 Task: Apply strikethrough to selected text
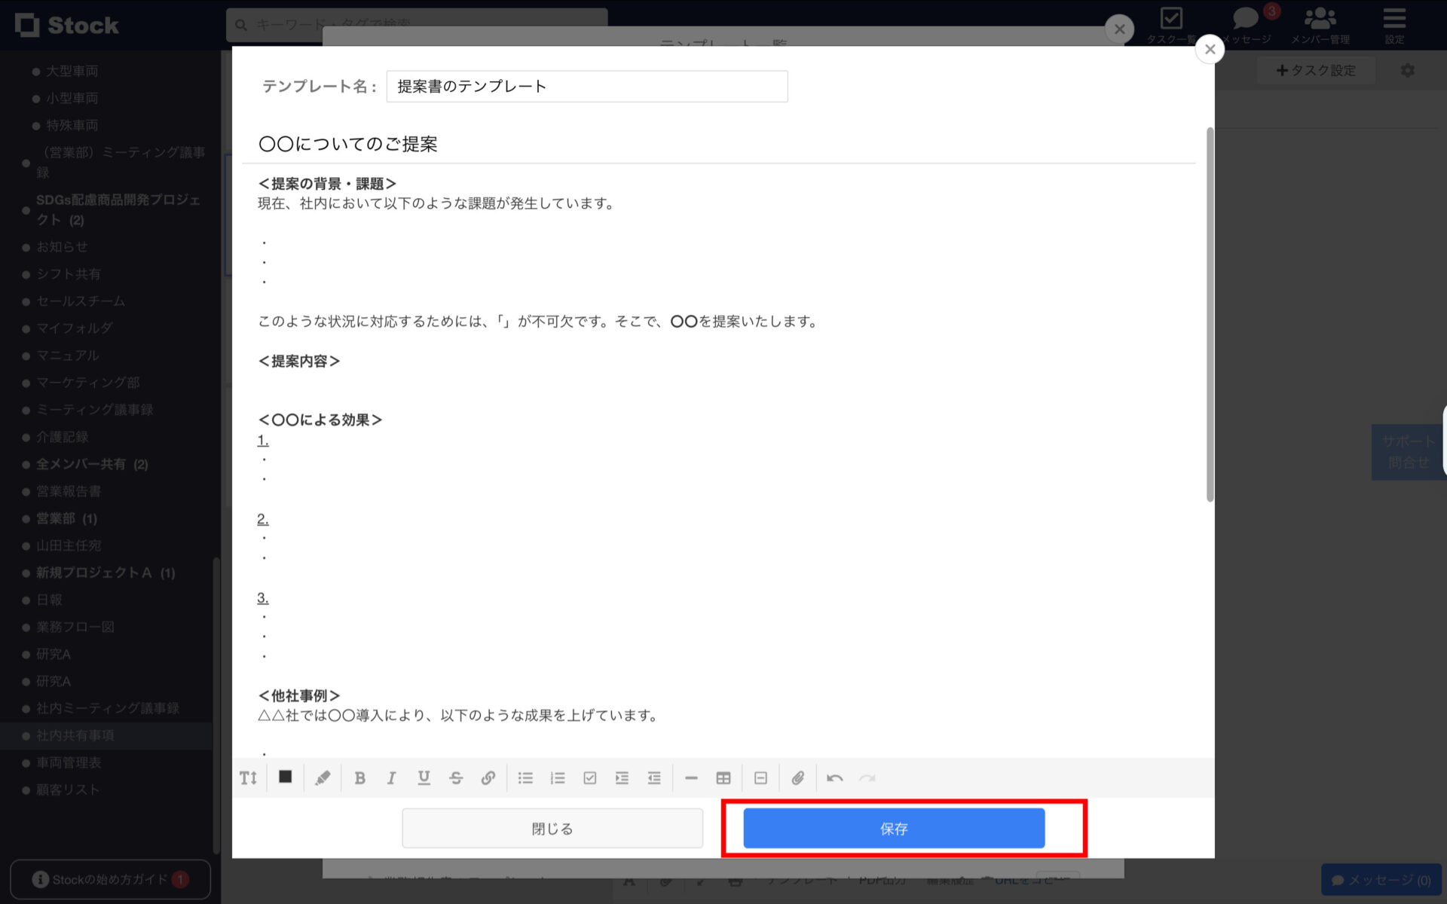(x=456, y=777)
